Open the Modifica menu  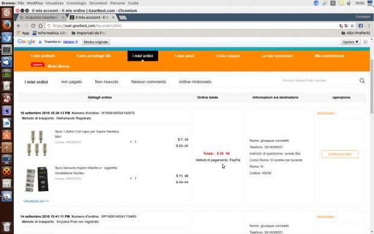34,3
